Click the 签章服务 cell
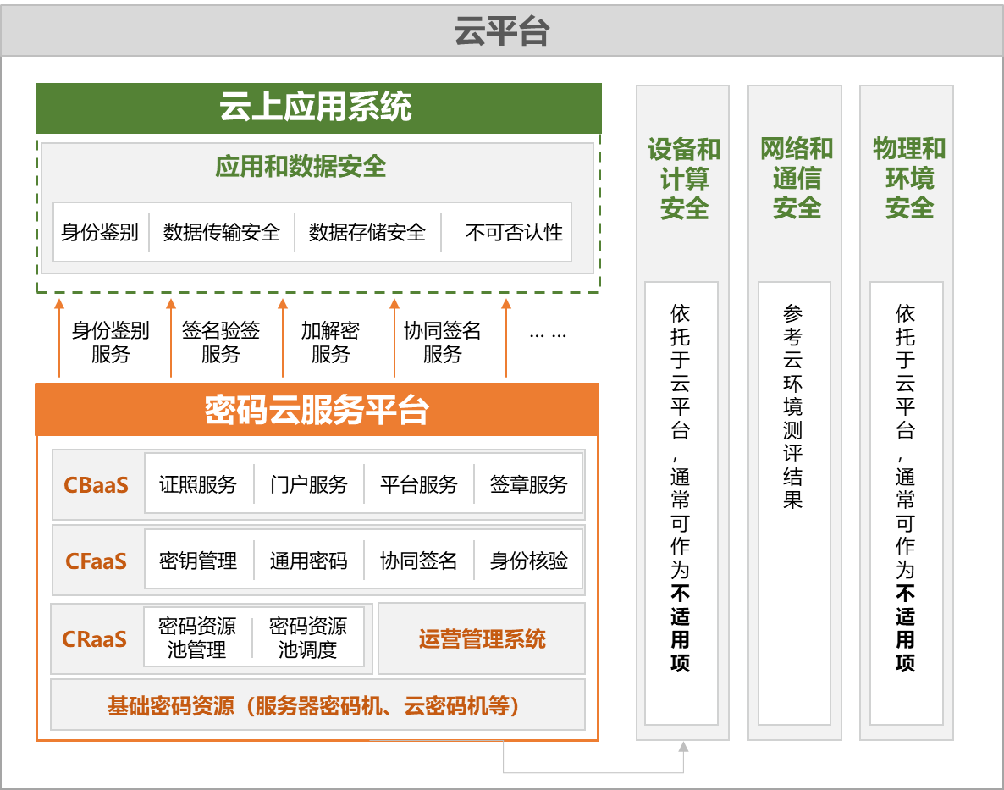Image resolution: width=1004 pixels, height=790 pixels. click(x=529, y=485)
